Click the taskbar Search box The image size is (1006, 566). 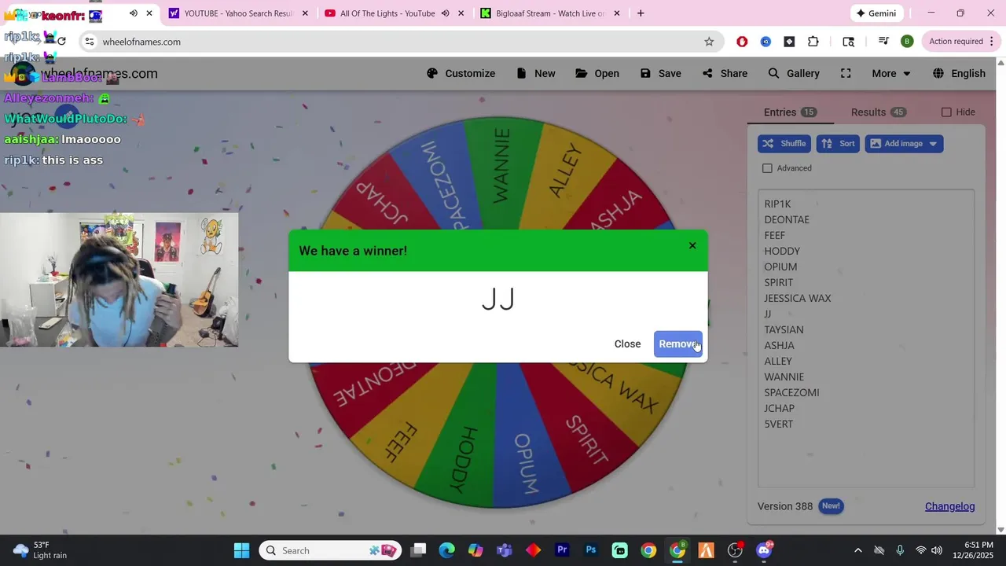(x=330, y=550)
